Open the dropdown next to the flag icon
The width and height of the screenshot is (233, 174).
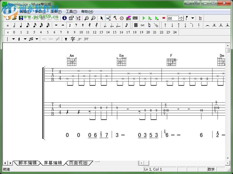193,18
